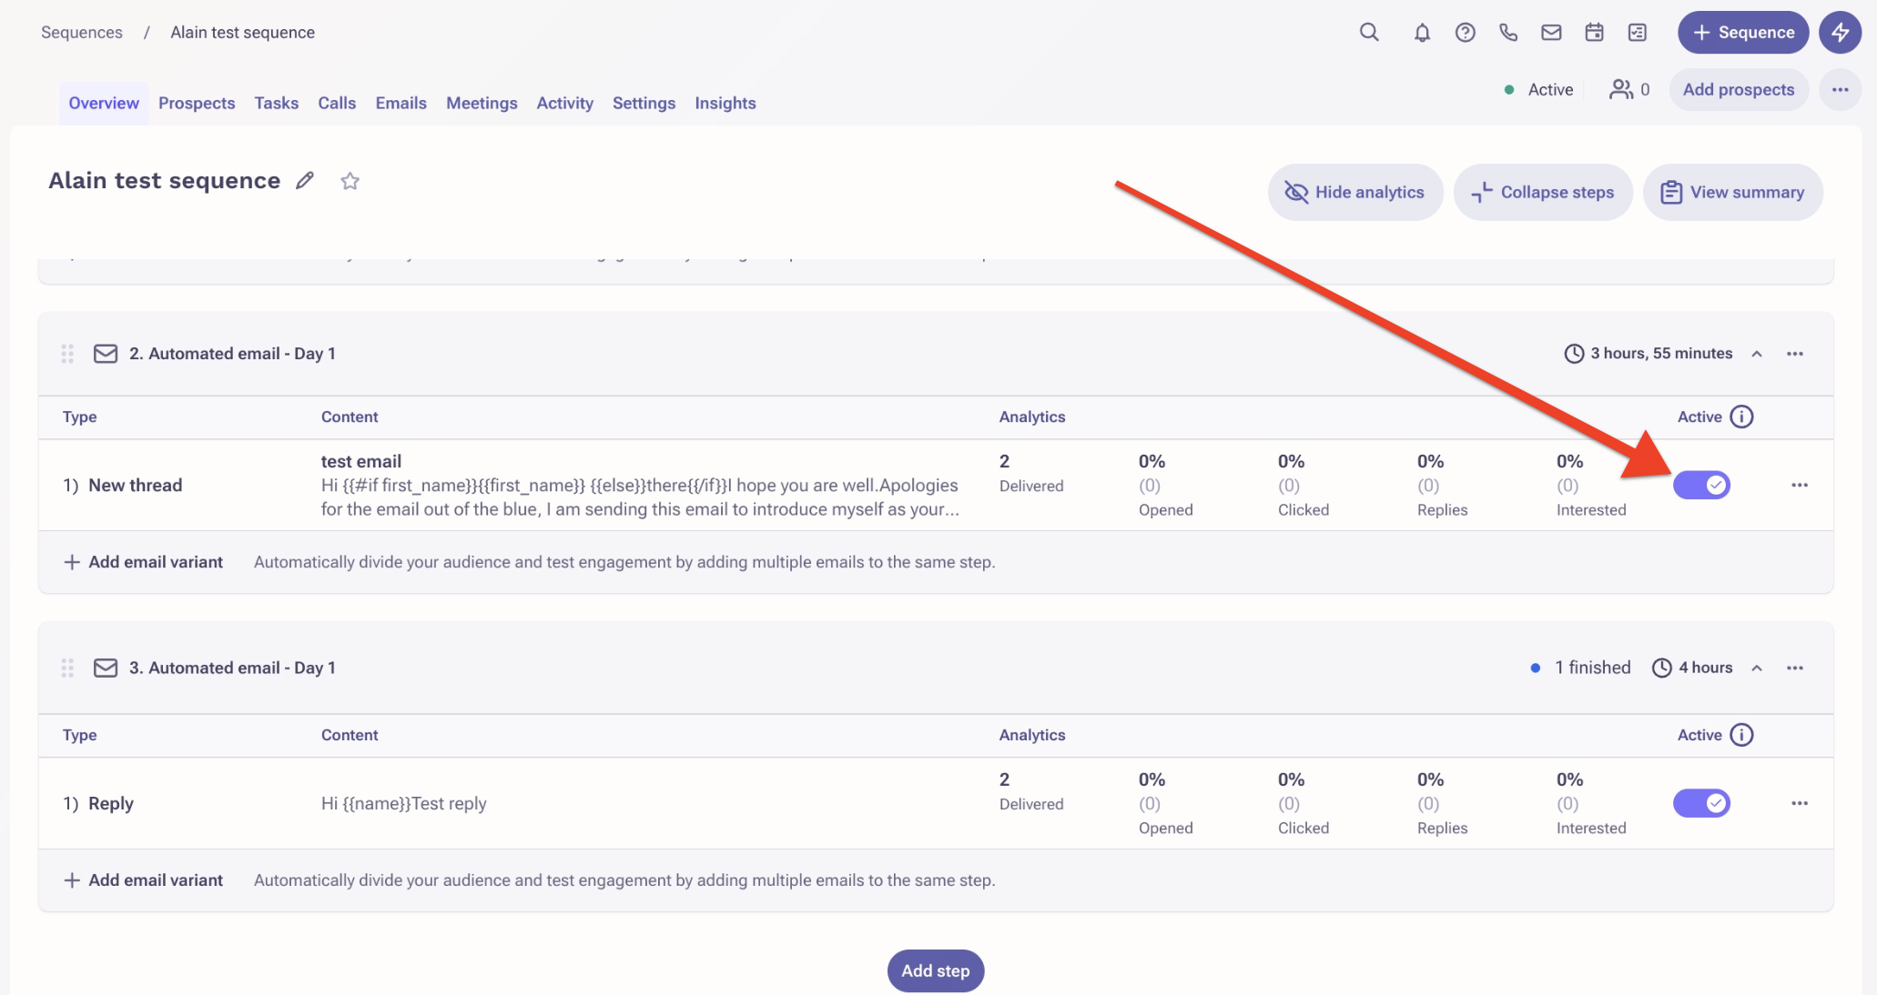Image resolution: width=1877 pixels, height=995 pixels.
Task: Switch to the Prospects tab
Action: (x=197, y=103)
